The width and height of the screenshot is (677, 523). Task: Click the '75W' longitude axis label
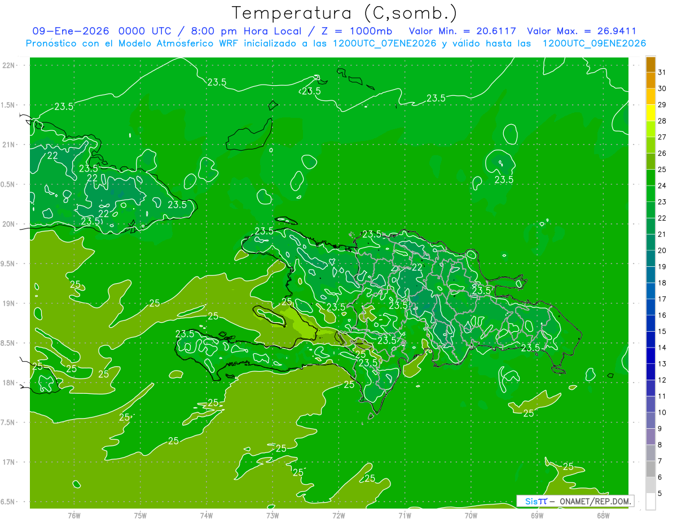pos(140,515)
